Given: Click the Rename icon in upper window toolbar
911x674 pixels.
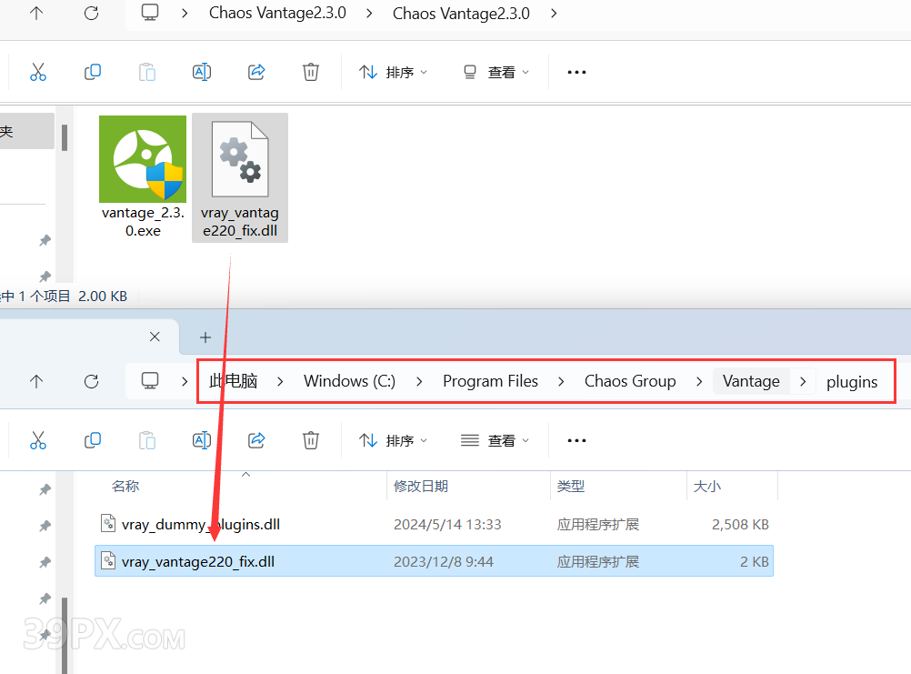Looking at the screenshot, I should [202, 72].
